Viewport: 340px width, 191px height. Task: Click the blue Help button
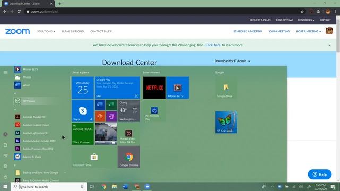tap(320, 175)
